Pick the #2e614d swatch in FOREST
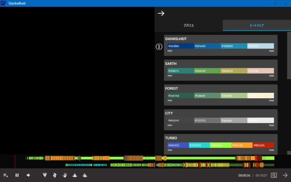291x182 pixels. coord(180,96)
